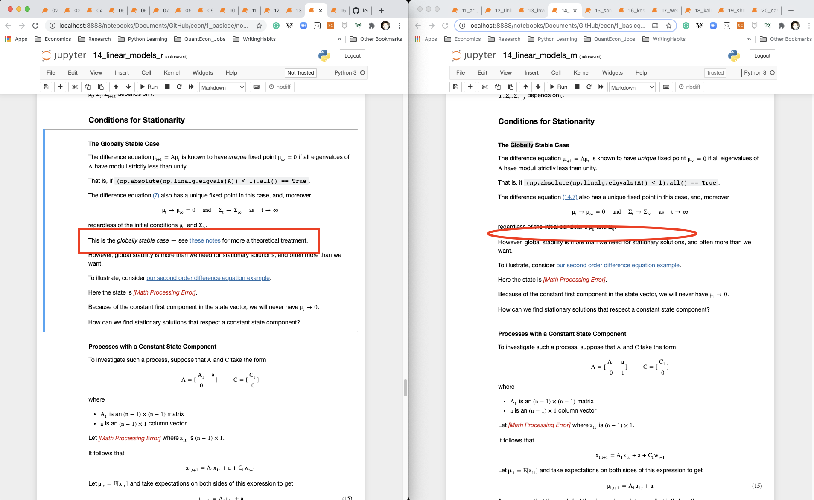The height and width of the screenshot is (500, 814).
Task: Click Run button in right notebook
Action: [558, 87]
